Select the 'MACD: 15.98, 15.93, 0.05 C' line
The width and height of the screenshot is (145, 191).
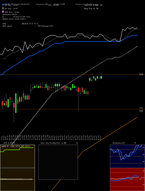point(14,19)
